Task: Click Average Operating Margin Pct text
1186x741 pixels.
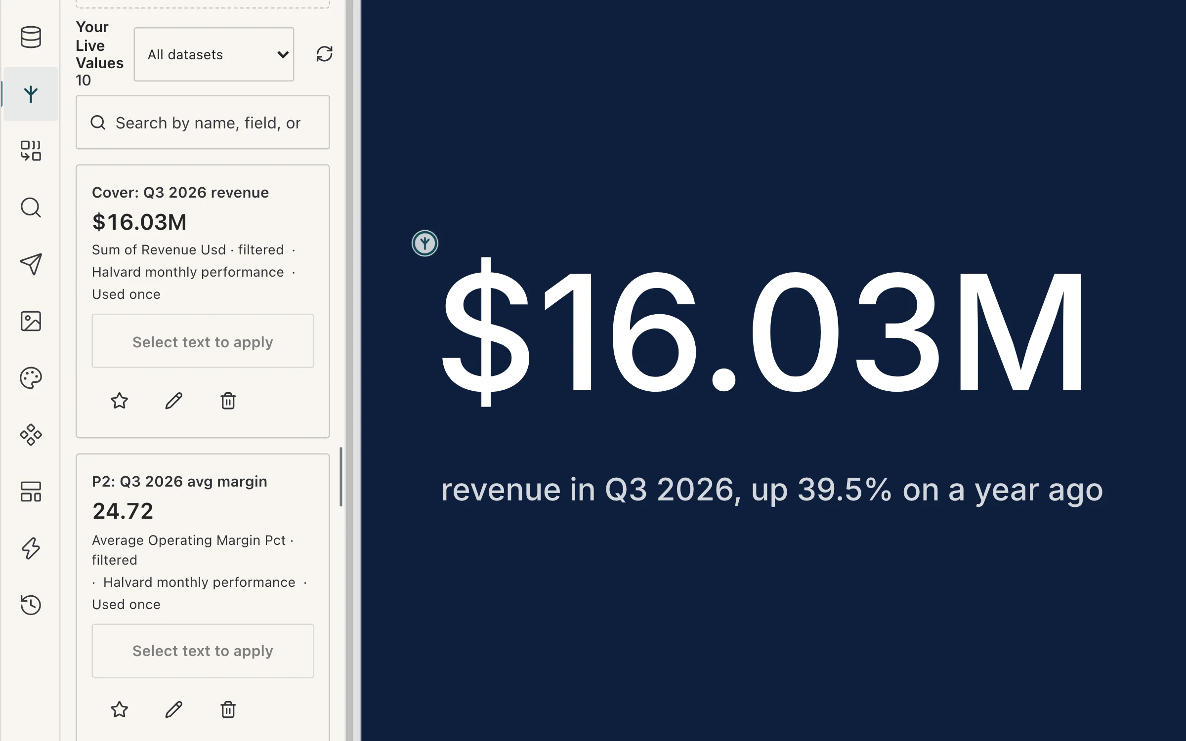Action: tap(189, 540)
